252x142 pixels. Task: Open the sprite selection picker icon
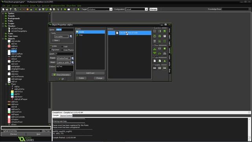tap(71, 36)
